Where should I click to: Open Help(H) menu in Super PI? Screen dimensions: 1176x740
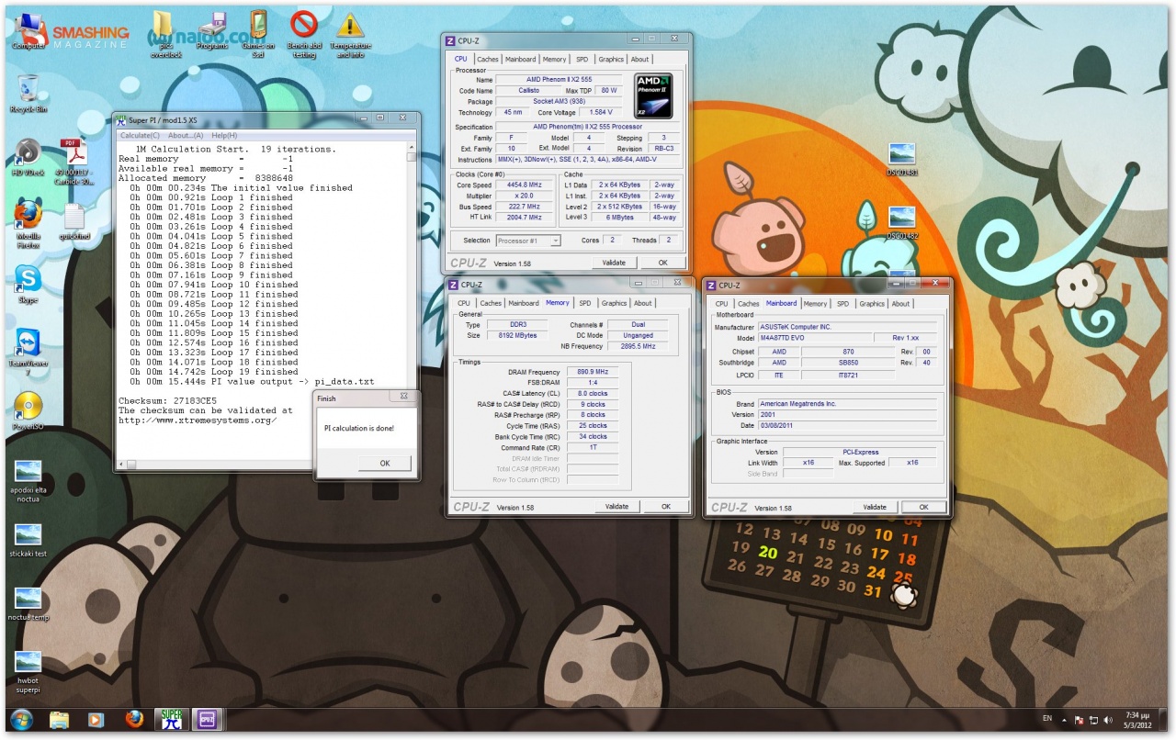(x=224, y=135)
